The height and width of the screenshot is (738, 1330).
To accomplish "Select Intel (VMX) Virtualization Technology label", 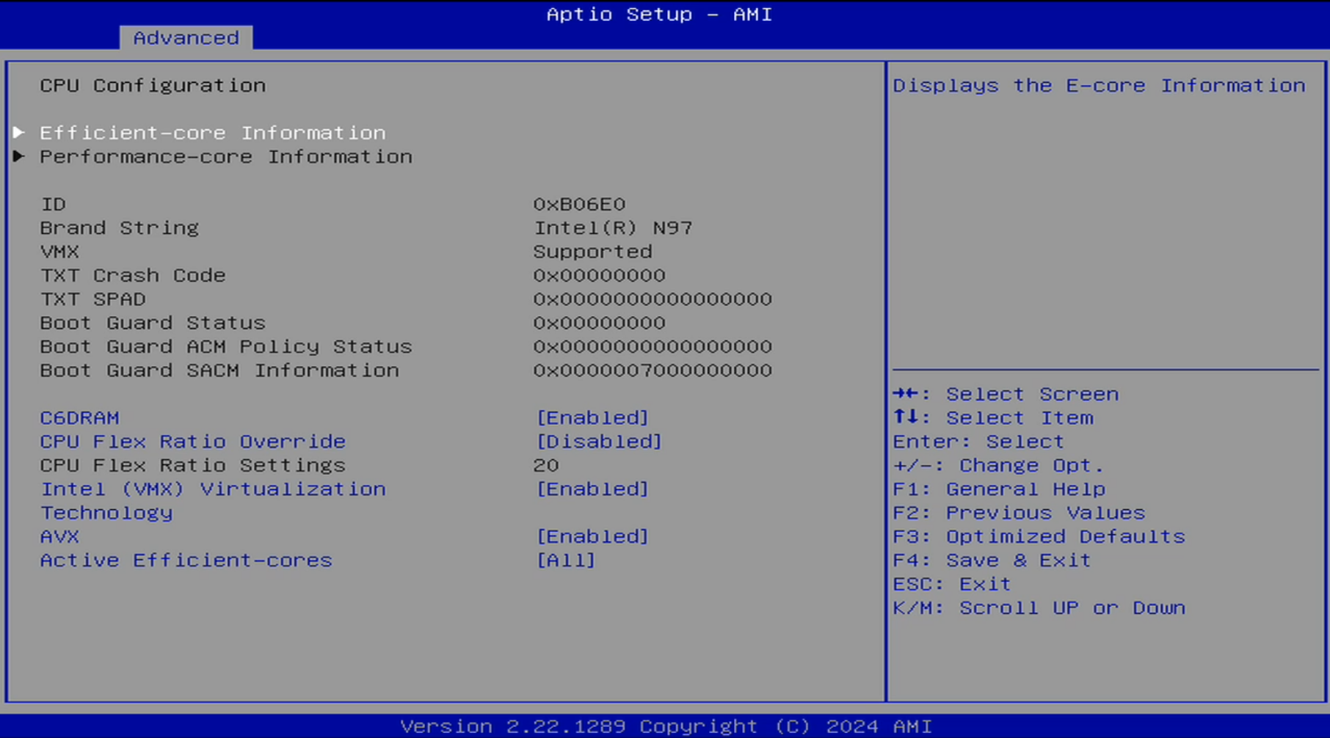I will pos(212,489).
